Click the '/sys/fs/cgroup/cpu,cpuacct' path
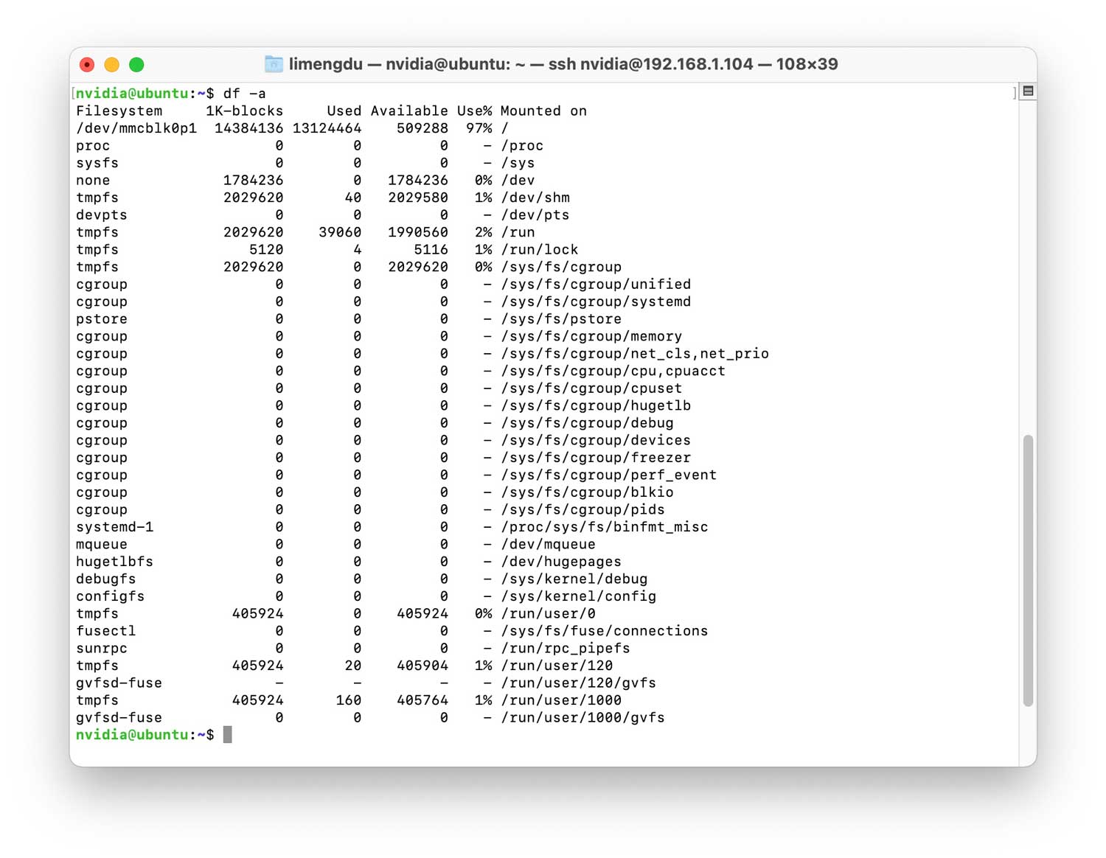 pyautogui.click(x=613, y=371)
